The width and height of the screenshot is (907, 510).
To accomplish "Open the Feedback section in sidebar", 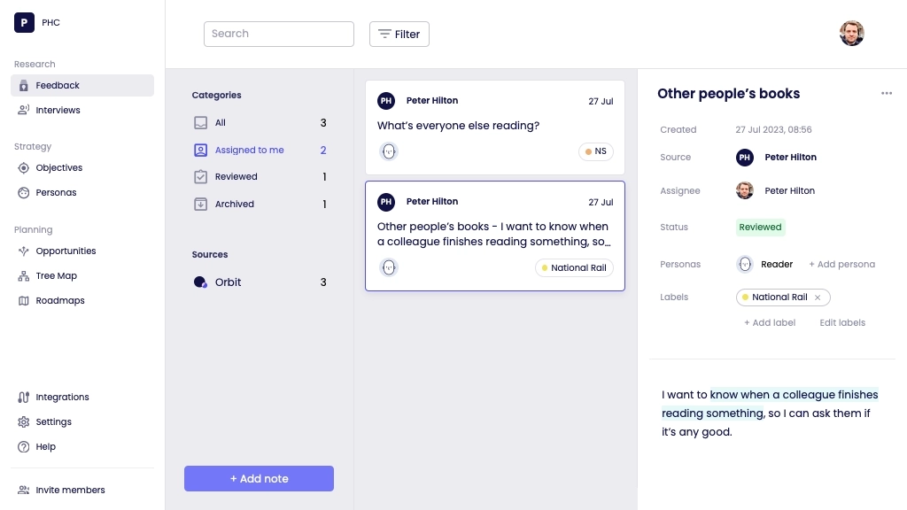I will 57,85.
